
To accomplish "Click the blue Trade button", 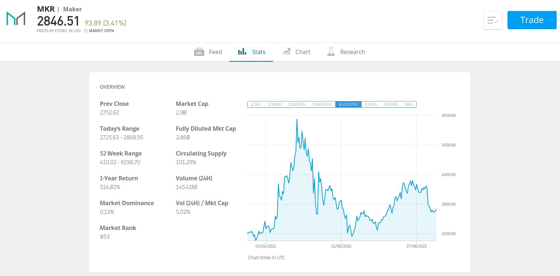I will 532,20.
